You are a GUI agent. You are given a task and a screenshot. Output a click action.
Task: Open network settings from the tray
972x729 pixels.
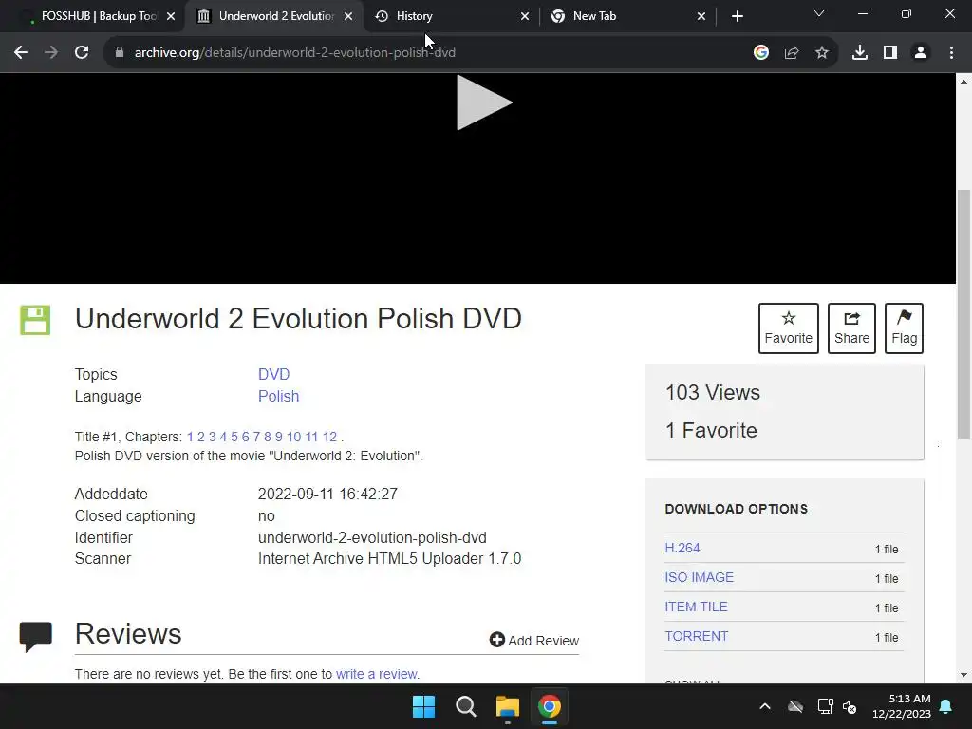(x=825, y=706)
